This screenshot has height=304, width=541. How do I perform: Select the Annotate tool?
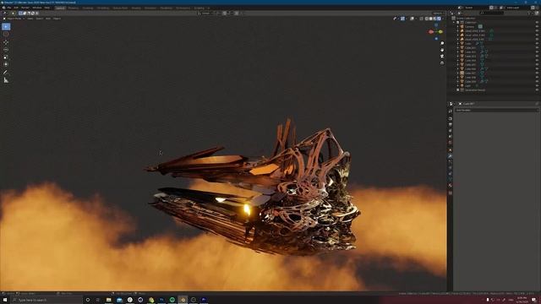tap(6, 73)
